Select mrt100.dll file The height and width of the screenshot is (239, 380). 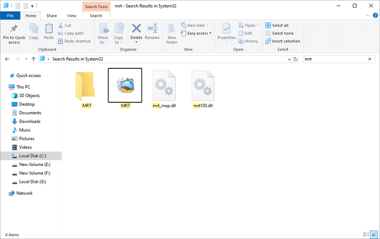pyautogui.click(x=203, y=88)
